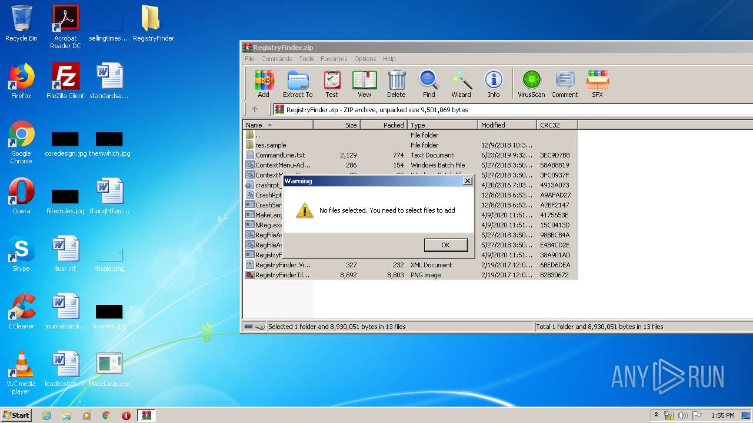
Task: Close the Warning dialog with X
Action: [x=467, y=181]
